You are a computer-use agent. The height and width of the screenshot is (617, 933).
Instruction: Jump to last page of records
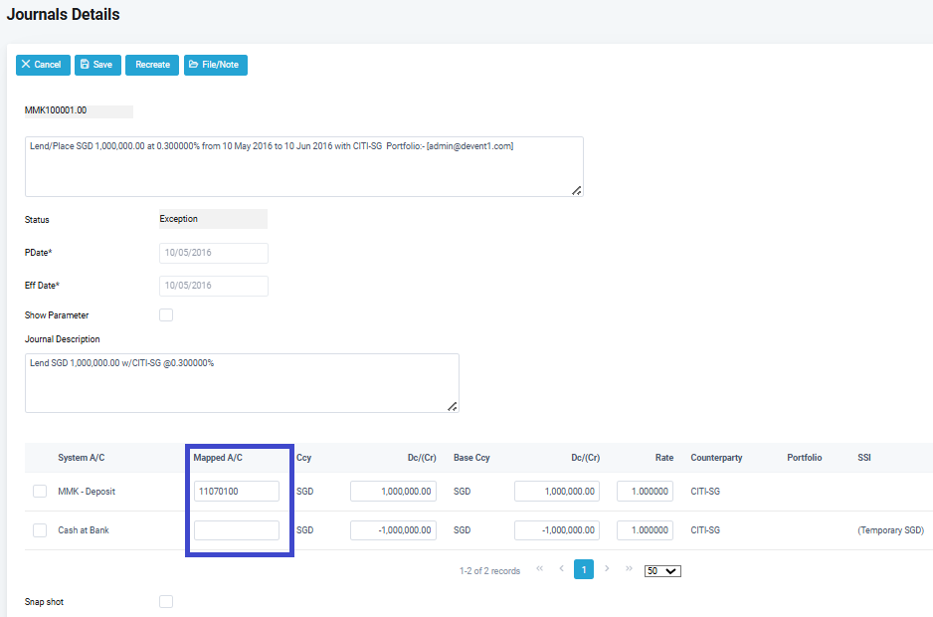pyautogui.click(x=629, y=569)
